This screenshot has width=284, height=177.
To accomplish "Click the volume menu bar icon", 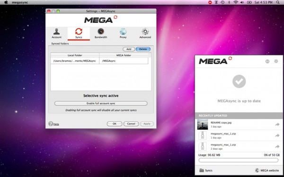I will point(242,2).
